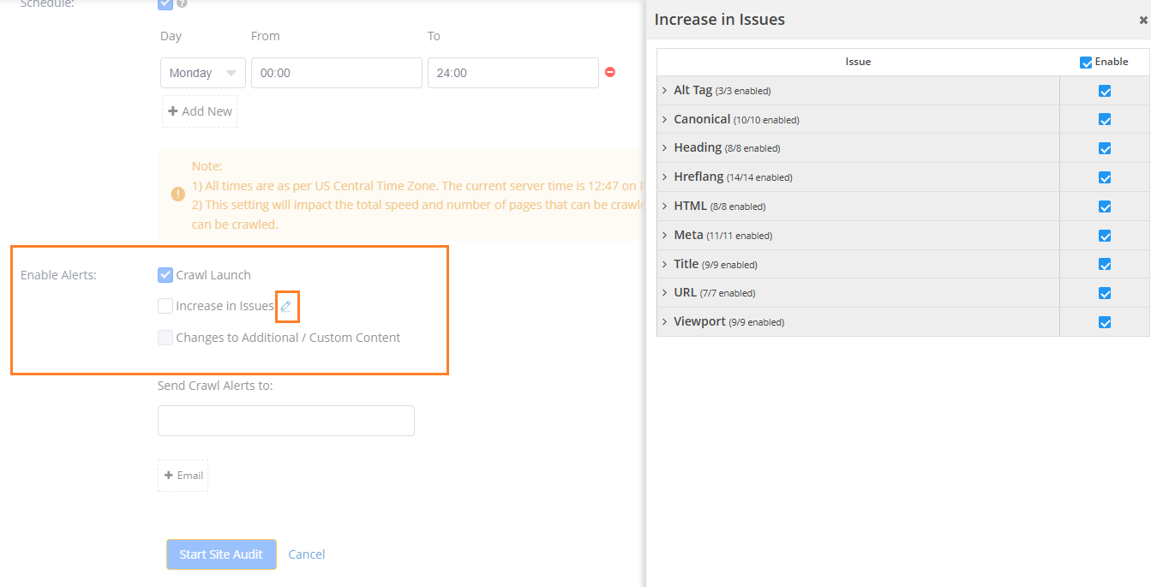Image resolution: width=1151 pixels, height=587 pixels.
Task: Toggle the Enable all checkbox in table header
Action: (x=1086, y=62)
